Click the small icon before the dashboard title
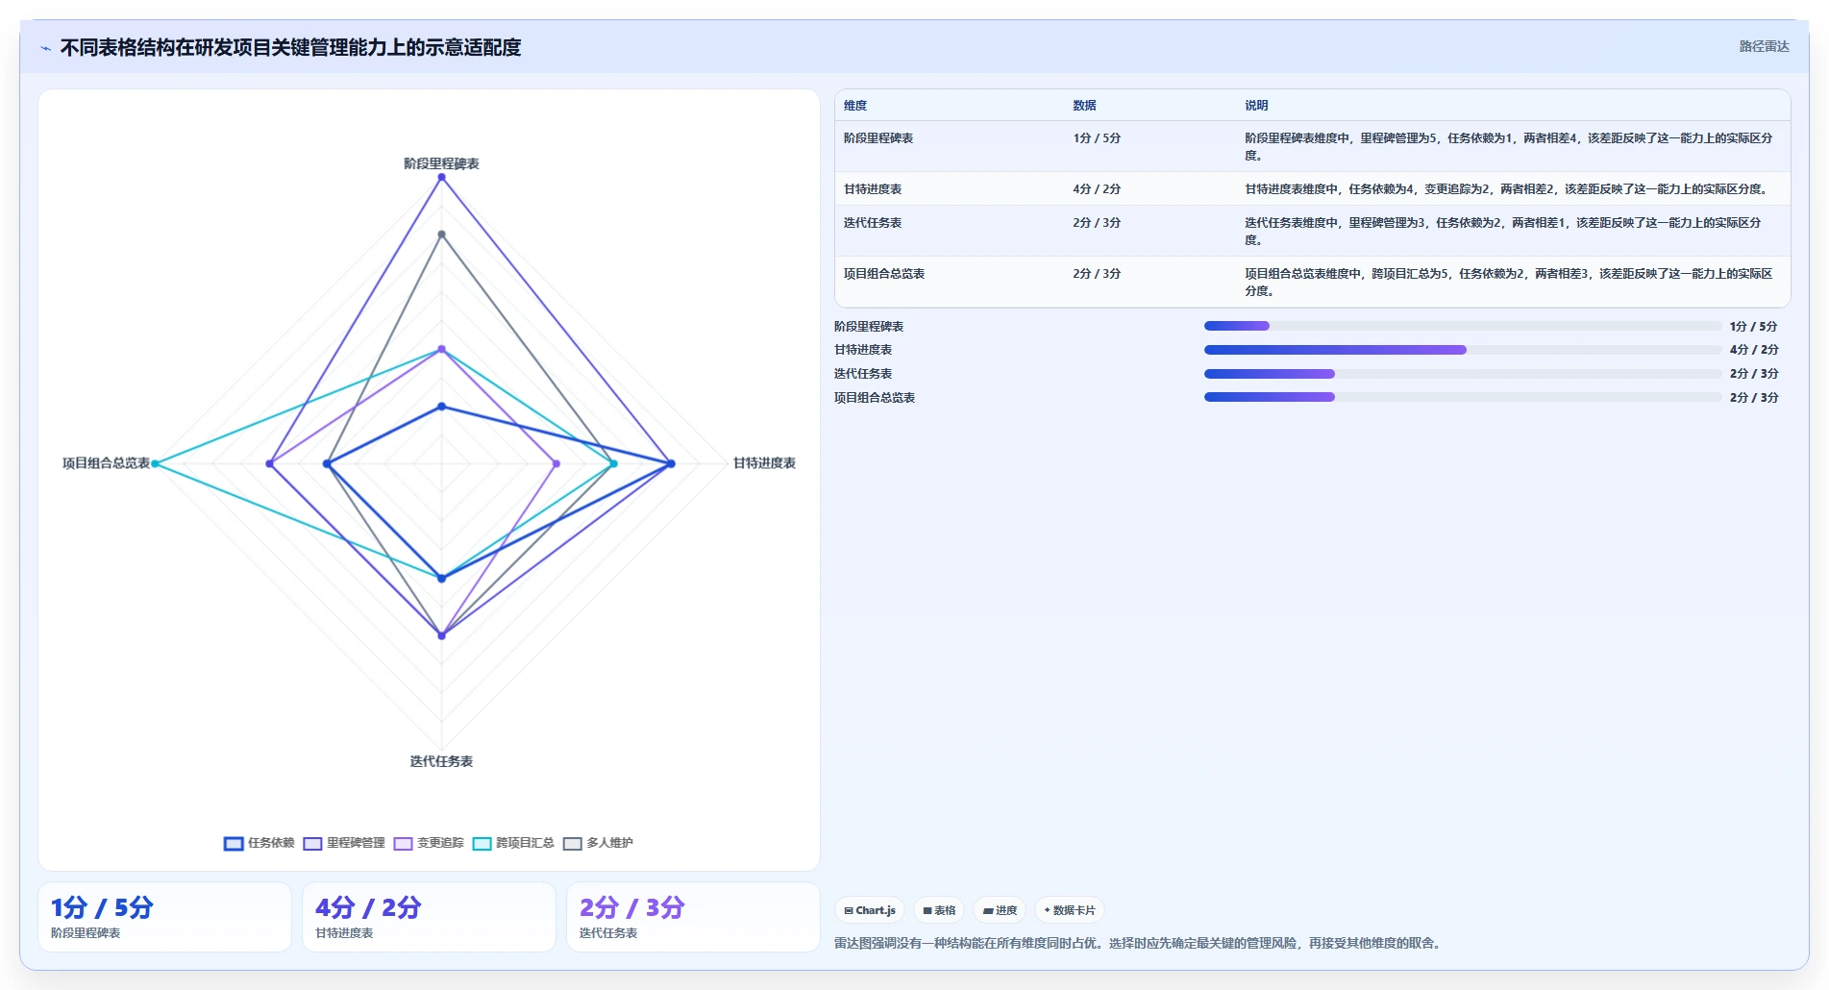The height and width of the screenshot is (990, 1829). tap(45, 48)
